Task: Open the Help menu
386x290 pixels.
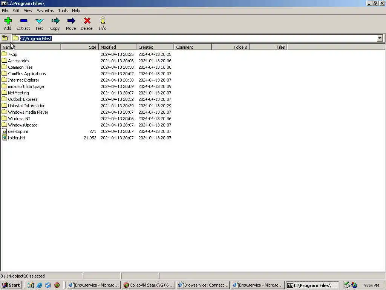Action: 76,11
